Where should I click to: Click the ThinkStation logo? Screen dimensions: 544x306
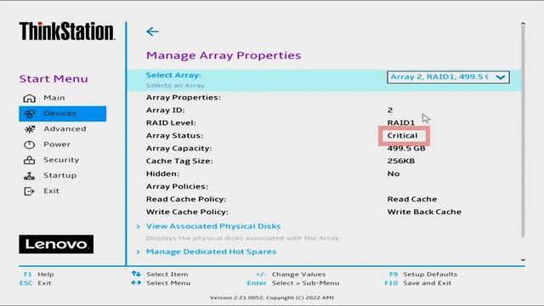(67, 31)
